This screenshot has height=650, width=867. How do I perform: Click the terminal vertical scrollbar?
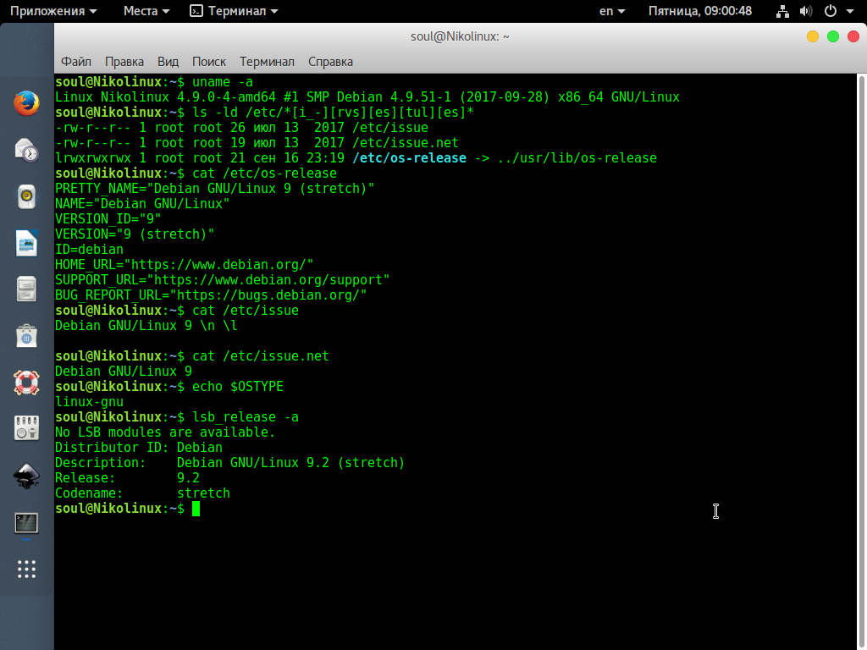point(861,362)
